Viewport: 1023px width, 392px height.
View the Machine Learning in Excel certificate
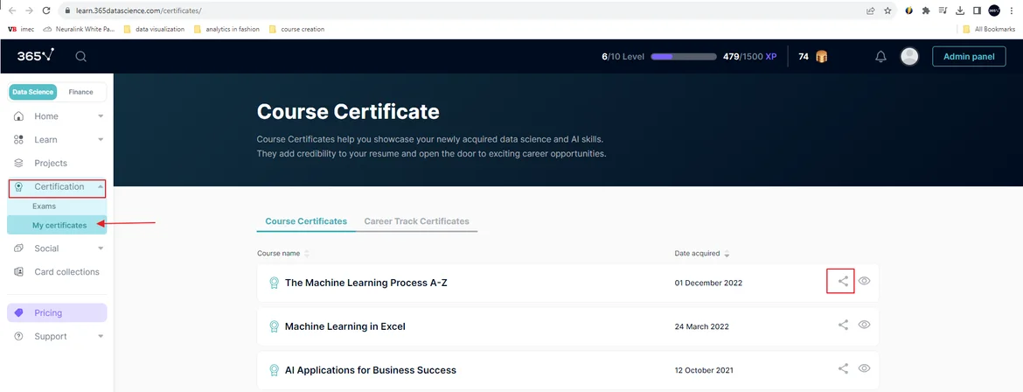(x=864, y=325)
